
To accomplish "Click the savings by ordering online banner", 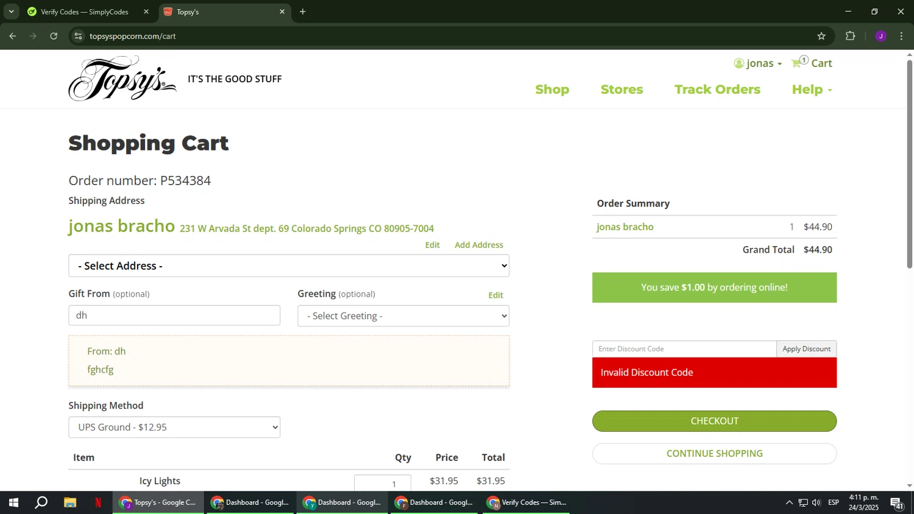I will 714,287.
